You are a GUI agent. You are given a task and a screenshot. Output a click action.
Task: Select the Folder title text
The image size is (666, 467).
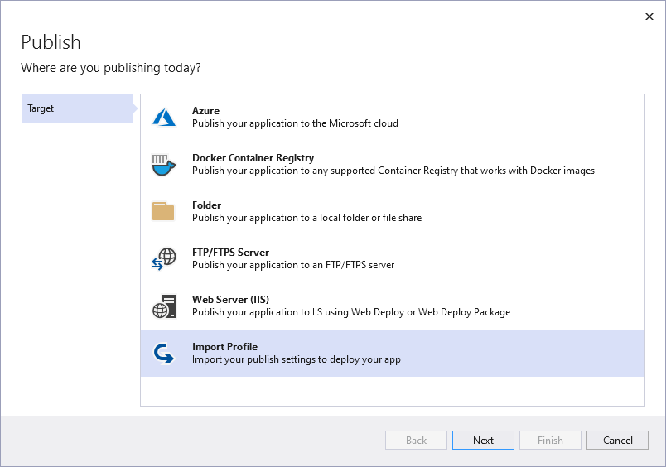pos(206,205)
